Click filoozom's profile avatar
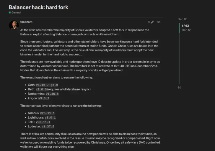 tap(14, 25)
